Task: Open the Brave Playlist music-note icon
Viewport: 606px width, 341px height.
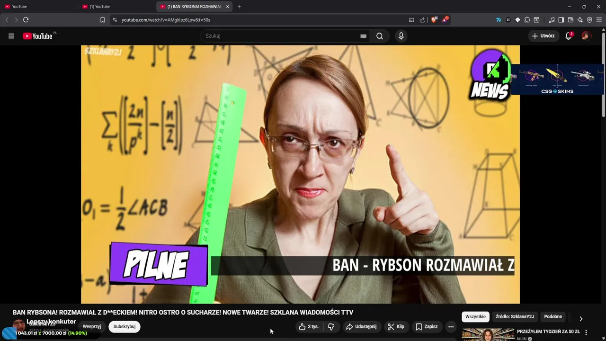Action: tap(552, 20)
